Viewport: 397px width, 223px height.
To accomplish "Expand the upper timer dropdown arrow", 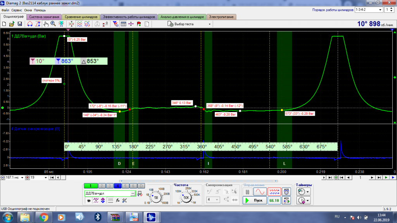I will pos(307,192).
